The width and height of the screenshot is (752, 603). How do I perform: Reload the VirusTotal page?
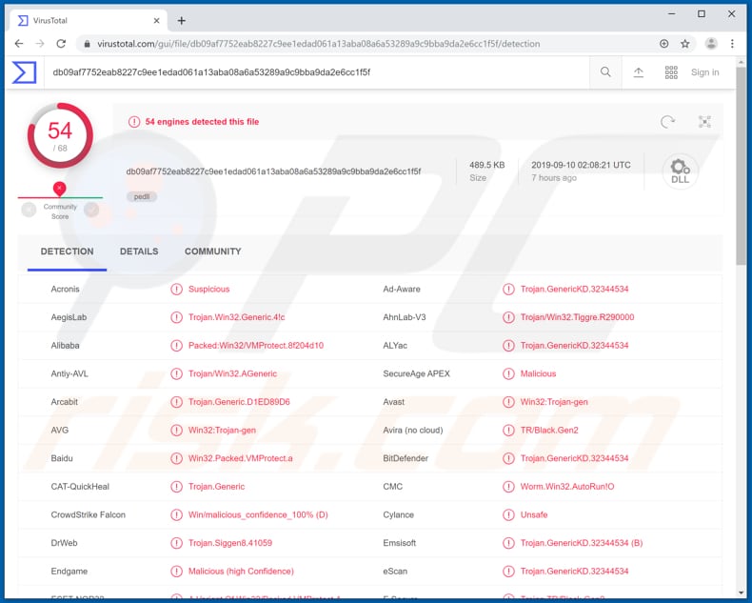(61, 44)
